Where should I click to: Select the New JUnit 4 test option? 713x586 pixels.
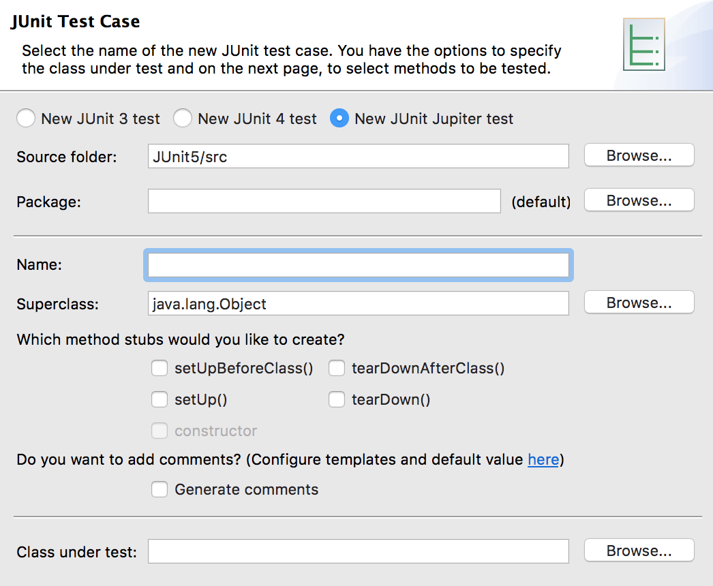(182, 118)
